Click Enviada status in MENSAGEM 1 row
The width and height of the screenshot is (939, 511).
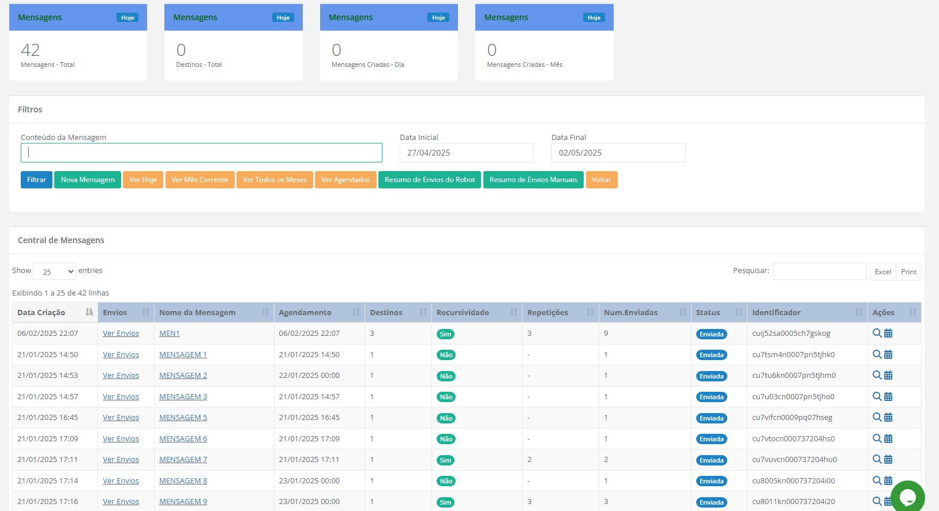point(711,355)
